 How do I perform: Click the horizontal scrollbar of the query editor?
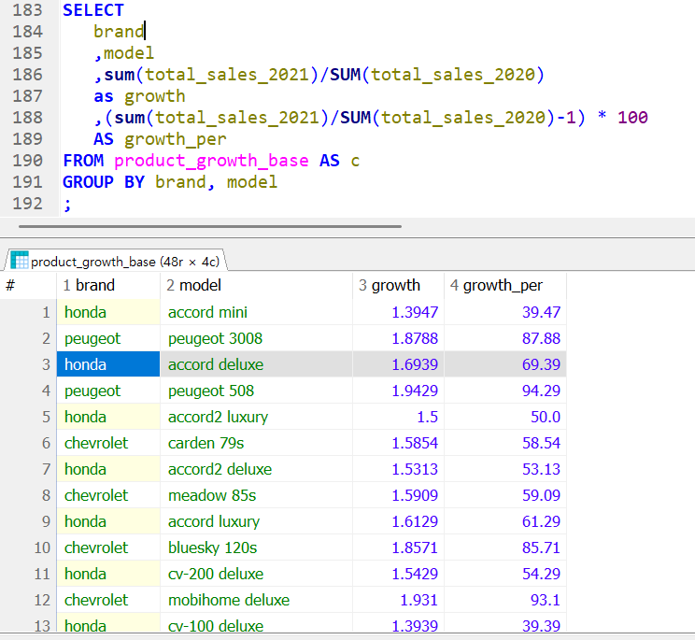pyautogui.click(x=209, y=226)
